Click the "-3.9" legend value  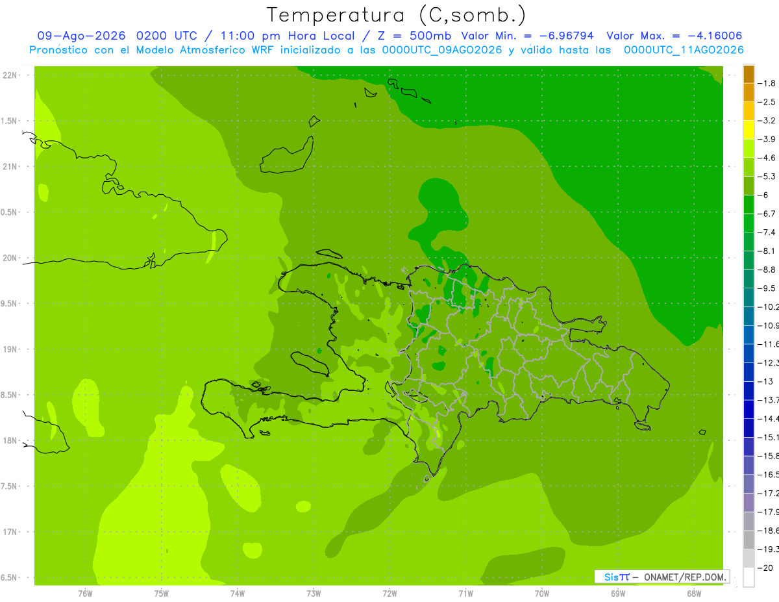click(767, 139)
